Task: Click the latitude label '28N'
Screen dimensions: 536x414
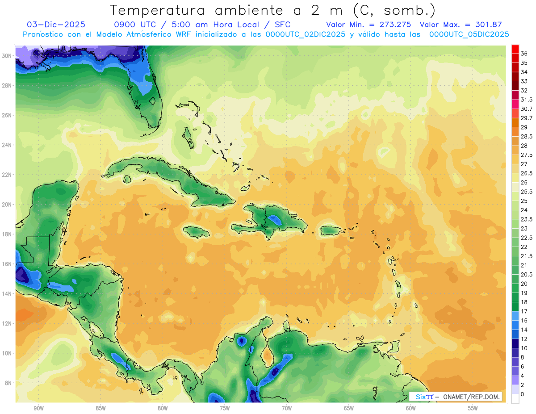Action: click(x=6, y=85)
